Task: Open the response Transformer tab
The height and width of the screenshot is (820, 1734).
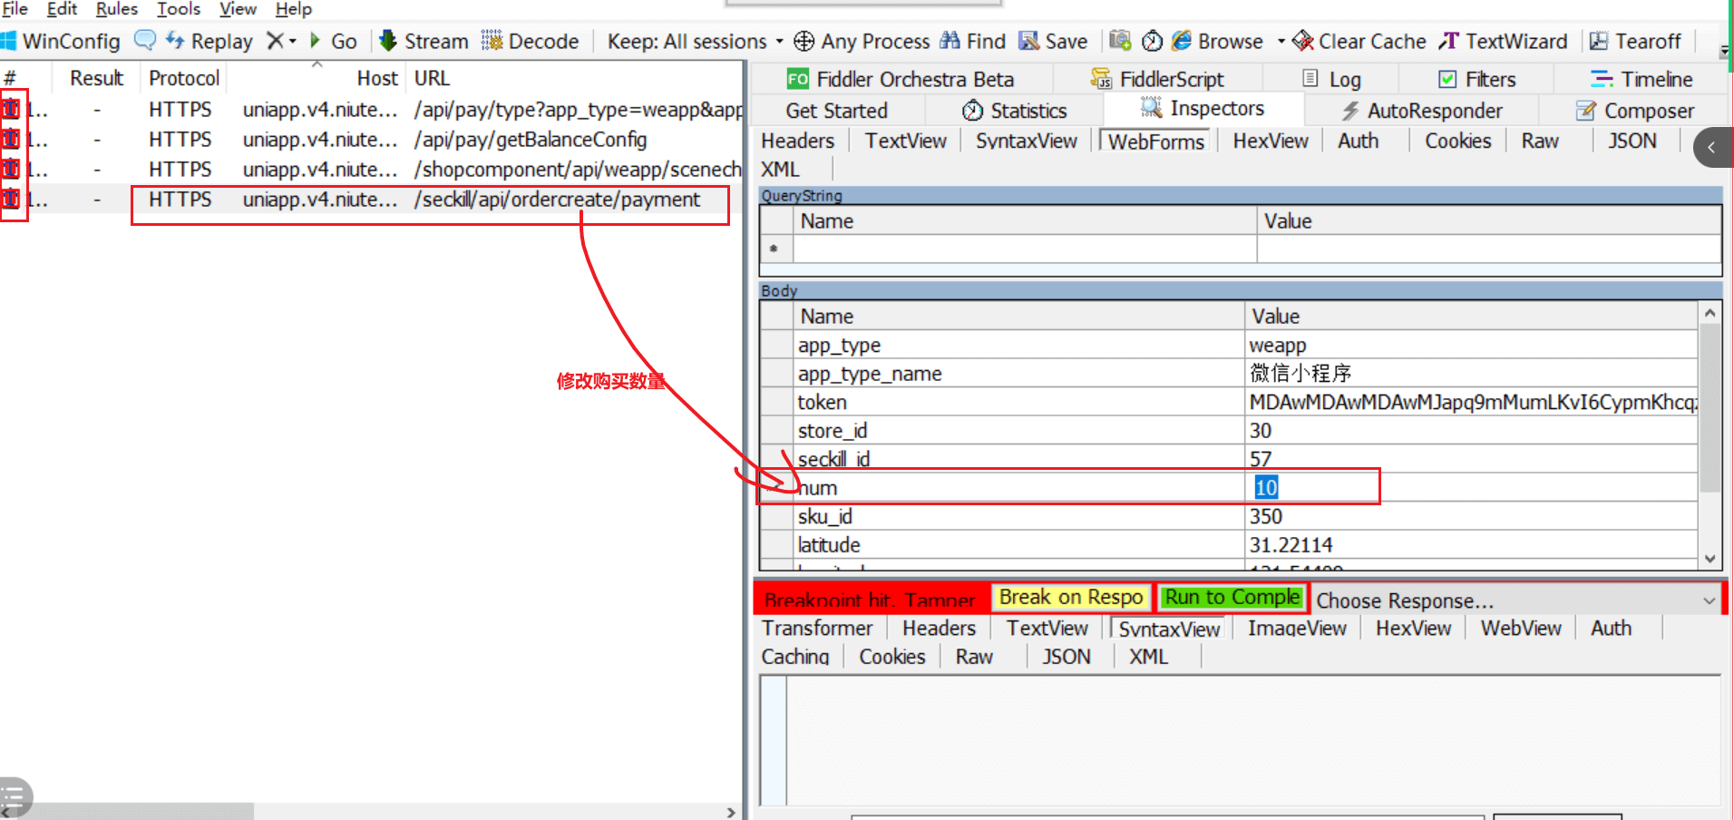Action: [817, 629]
